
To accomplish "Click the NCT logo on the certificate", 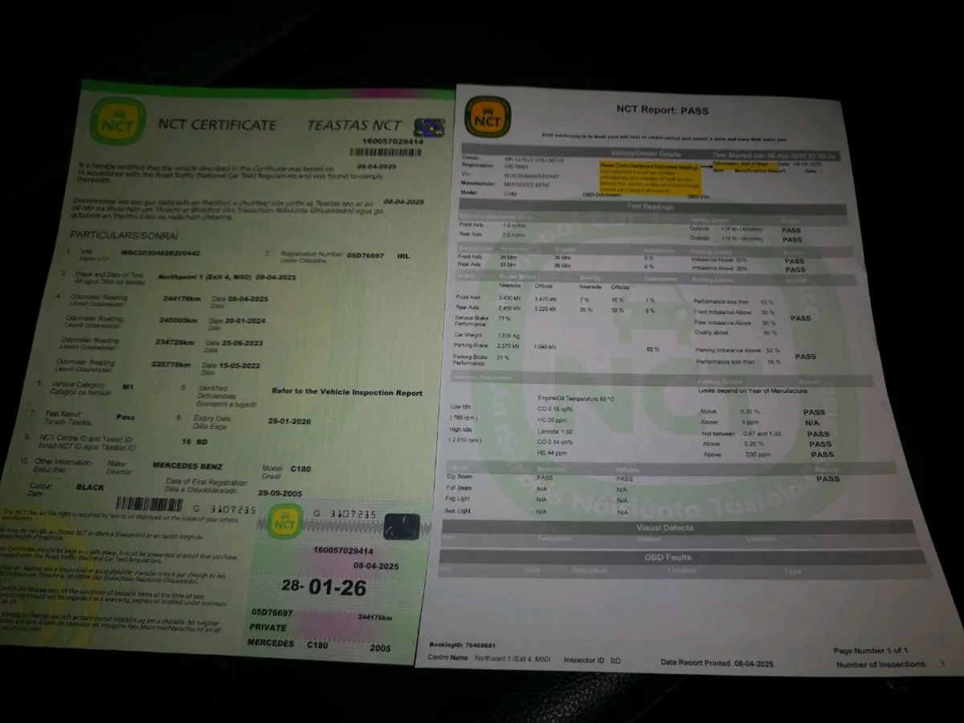I will [x=118, y=121].
